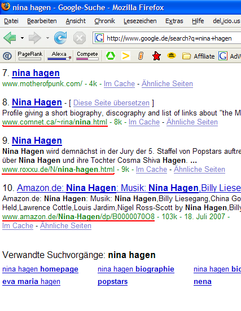Click the Verwandte Suchvorgänge heading

click(x=79, y=255)
